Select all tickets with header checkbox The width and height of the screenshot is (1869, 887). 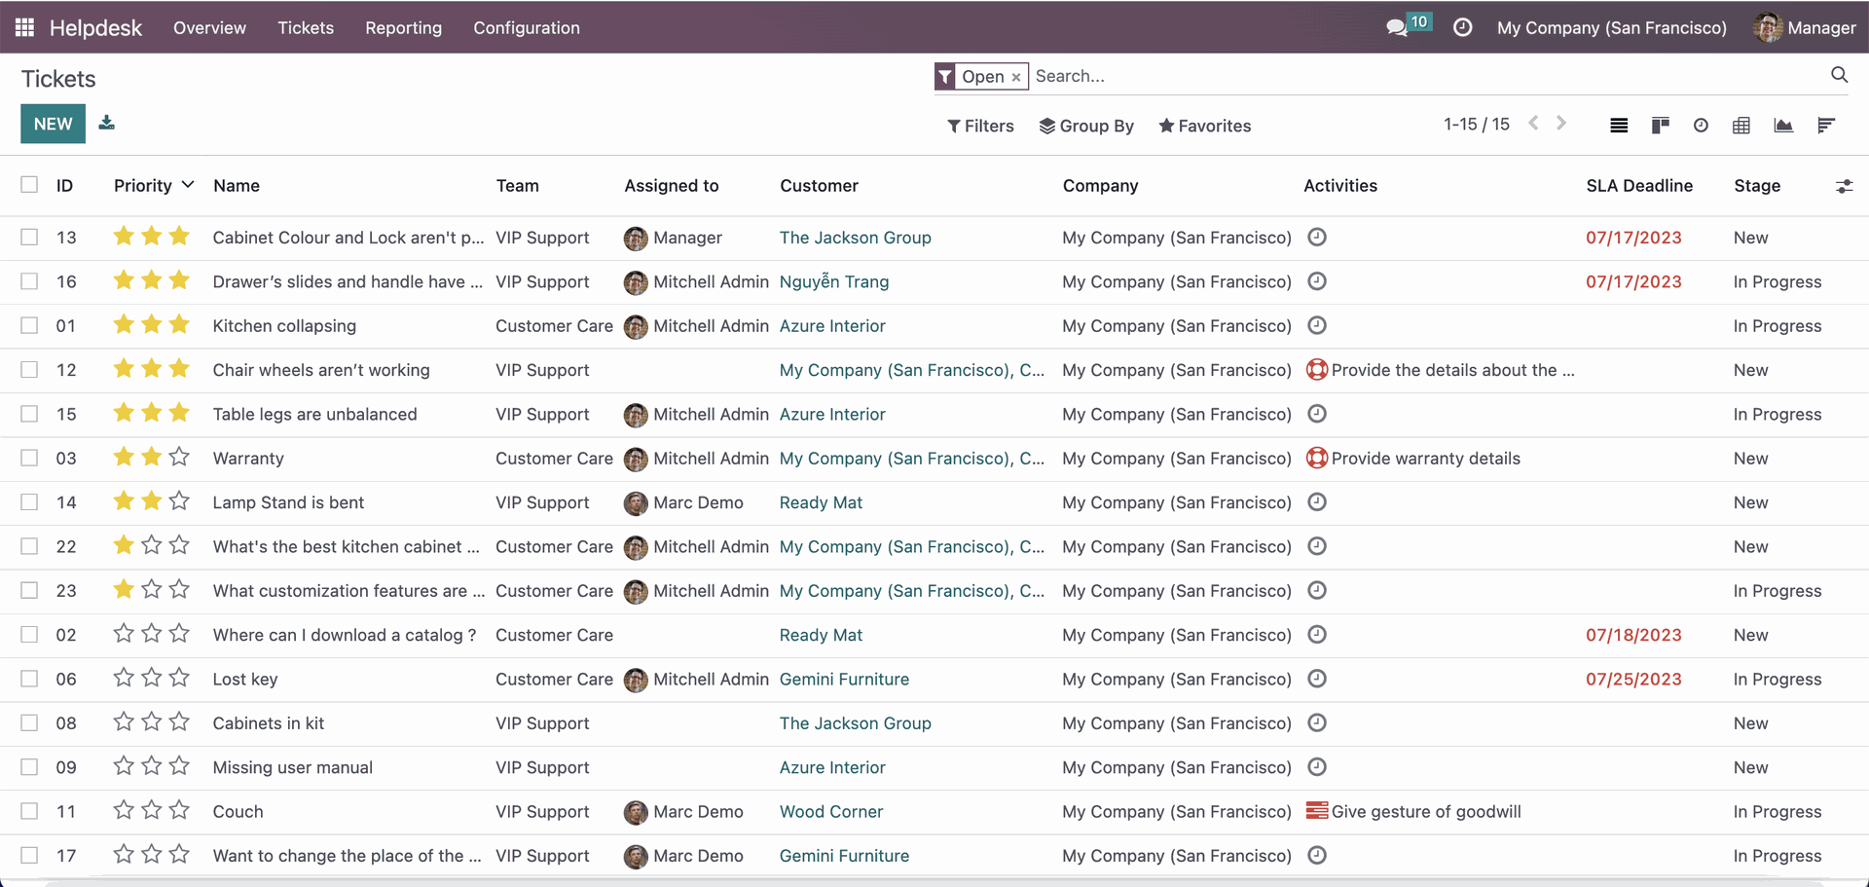[30, 185]
